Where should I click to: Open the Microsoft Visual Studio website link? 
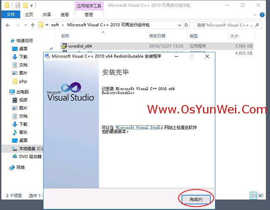pyautogui.click(x=139, y=127)
